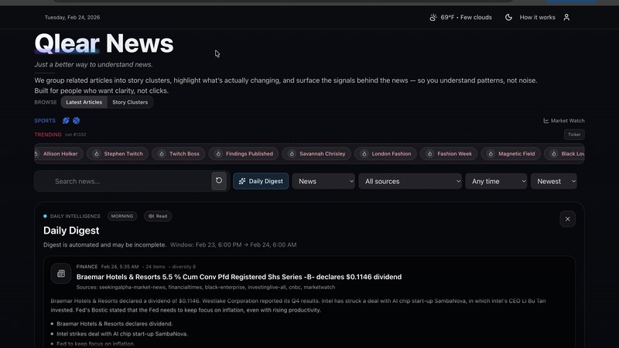Click the 69°F Few clouds text
This screenshot has height=348, width=619.
click(x=467, y=17)
